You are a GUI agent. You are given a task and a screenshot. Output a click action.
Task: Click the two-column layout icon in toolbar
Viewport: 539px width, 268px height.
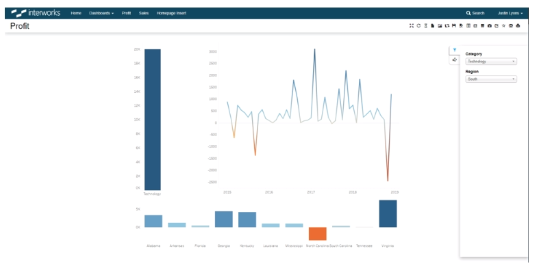468,26
